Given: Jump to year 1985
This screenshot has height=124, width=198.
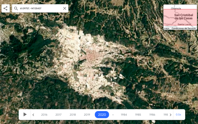Looking at the screenshot, I should click(138, 115).
